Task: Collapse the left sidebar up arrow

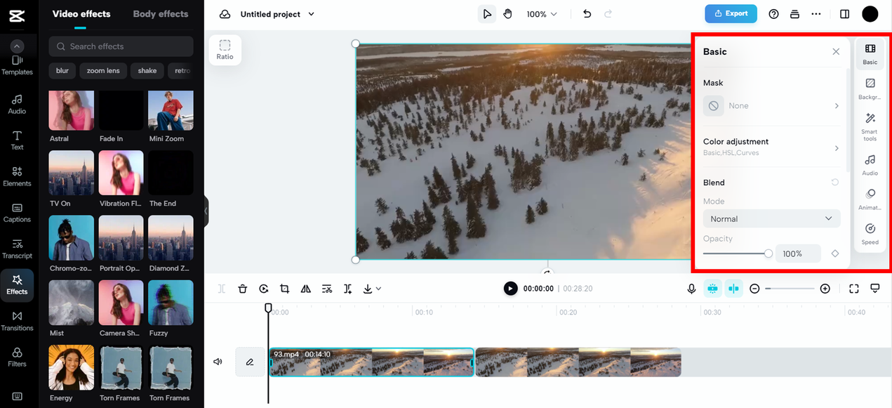Action: coord(17,46)
